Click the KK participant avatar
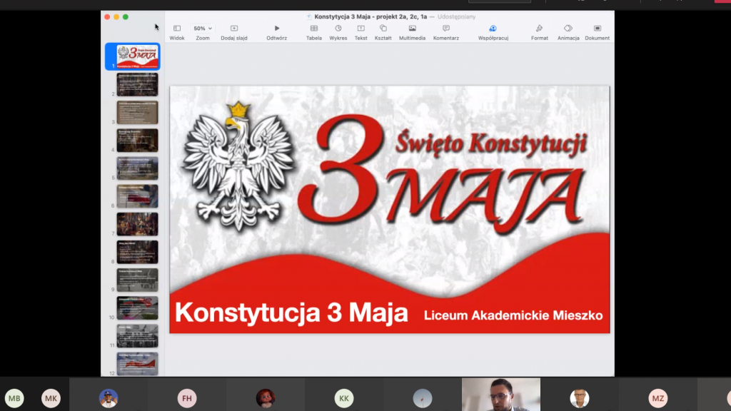Image resolution: width=731 pixels, height=411 pixels. coord(344,398)
